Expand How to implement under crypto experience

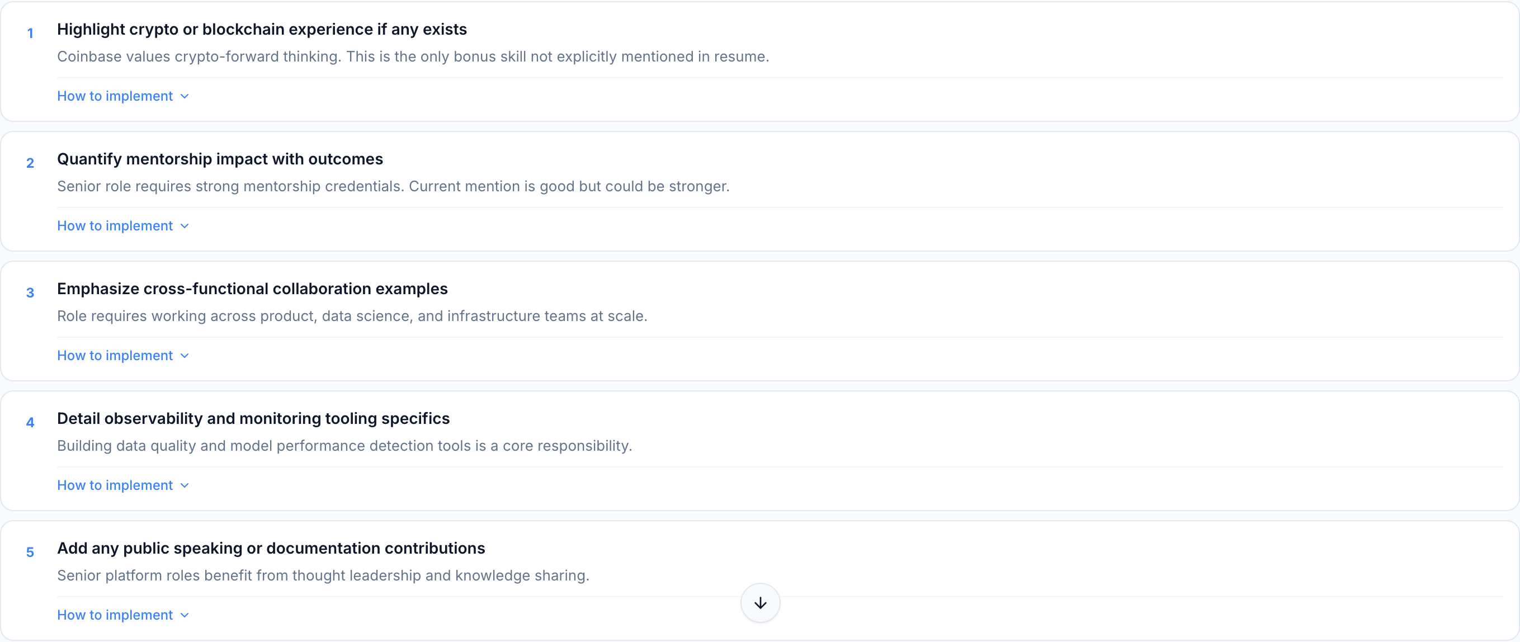[122, 96]
